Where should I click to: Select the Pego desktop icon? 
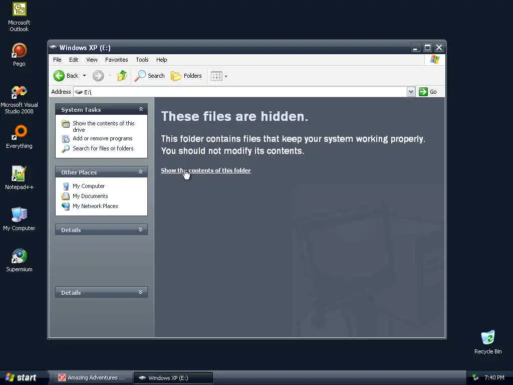[19, 55]
